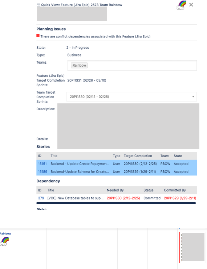207x269 pixels.
Task: Click the Stories table Title column header
Action: [54, 156]
